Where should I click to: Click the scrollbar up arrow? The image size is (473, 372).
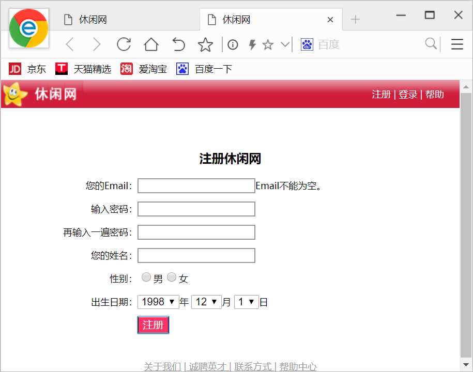click(x=466, y=87)
